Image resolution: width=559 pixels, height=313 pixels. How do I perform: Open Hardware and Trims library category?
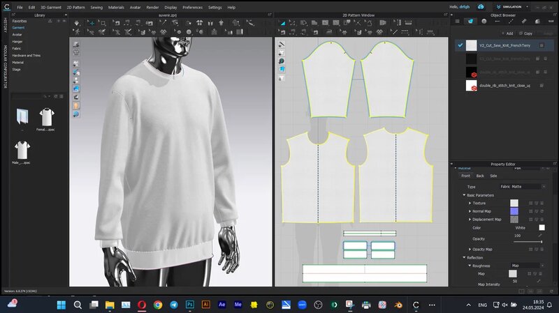point(27,56)
